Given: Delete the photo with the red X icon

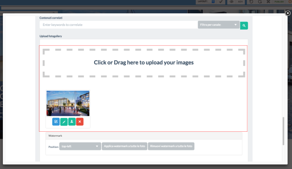Looking at the screenshot, I should tap(80, 122).
